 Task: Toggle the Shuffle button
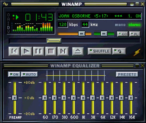click(100, 51)
